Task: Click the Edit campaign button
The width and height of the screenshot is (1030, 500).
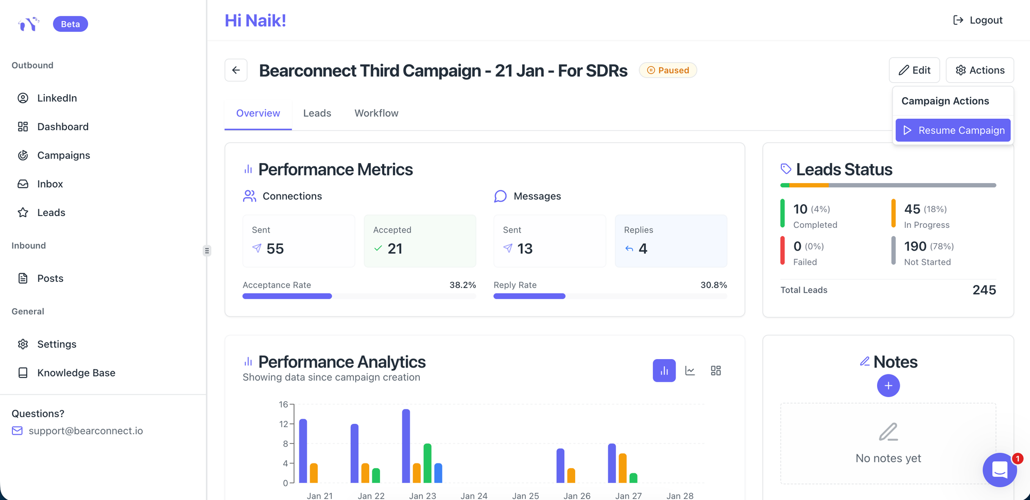Action: [914, 70]
